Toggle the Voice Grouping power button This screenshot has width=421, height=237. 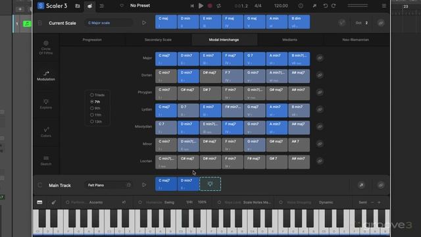point(281,202)
